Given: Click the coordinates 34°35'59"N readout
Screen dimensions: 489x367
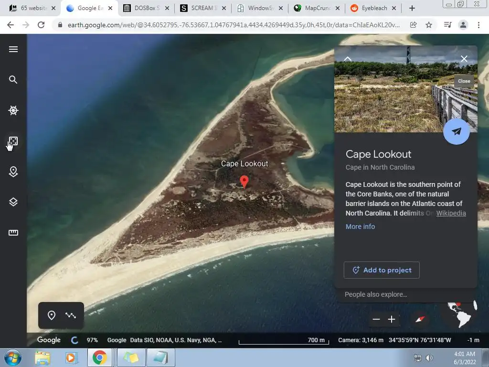Looking at the screenshot, I should 420,340.
